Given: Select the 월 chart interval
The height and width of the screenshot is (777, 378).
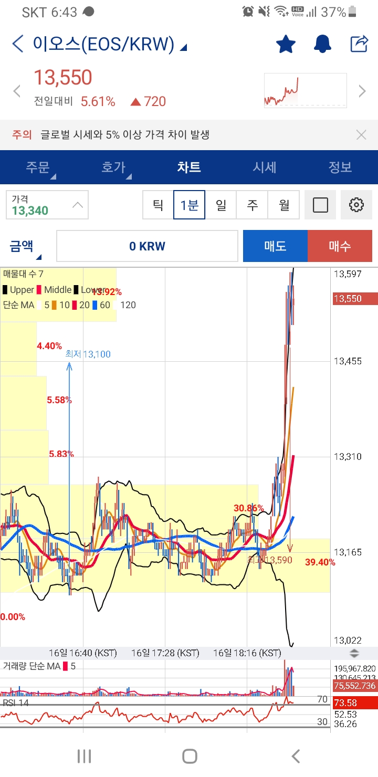Looking at the screenshot, I should tap(284, 205).
